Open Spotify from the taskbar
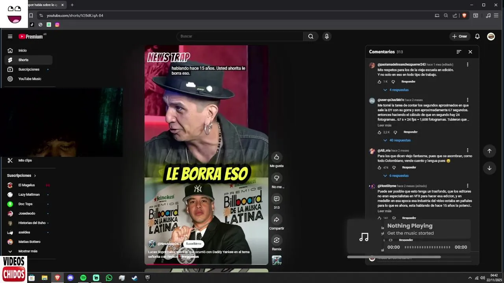 83,277
